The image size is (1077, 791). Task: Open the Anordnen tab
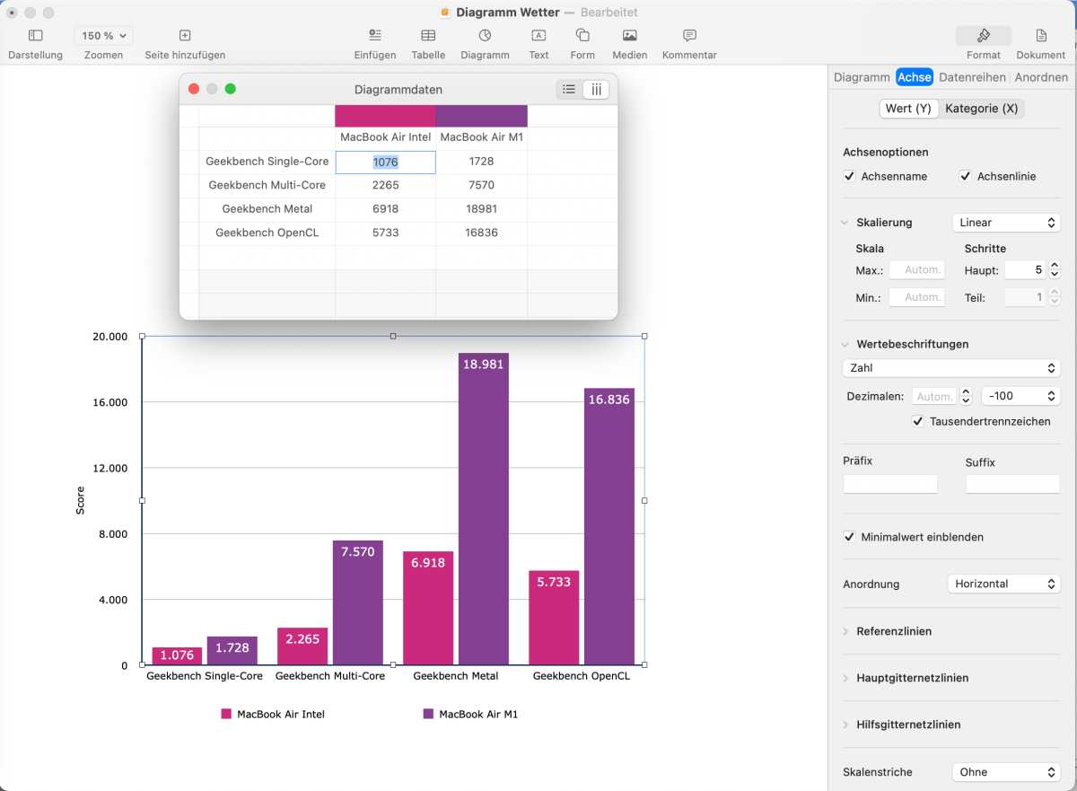click(x=1041, y=77)
